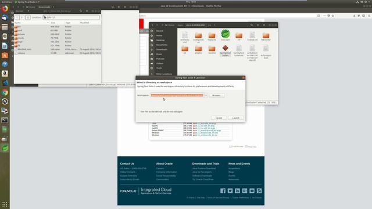Select the SpringToolSuite4.ini file icon

coord(239,51)
